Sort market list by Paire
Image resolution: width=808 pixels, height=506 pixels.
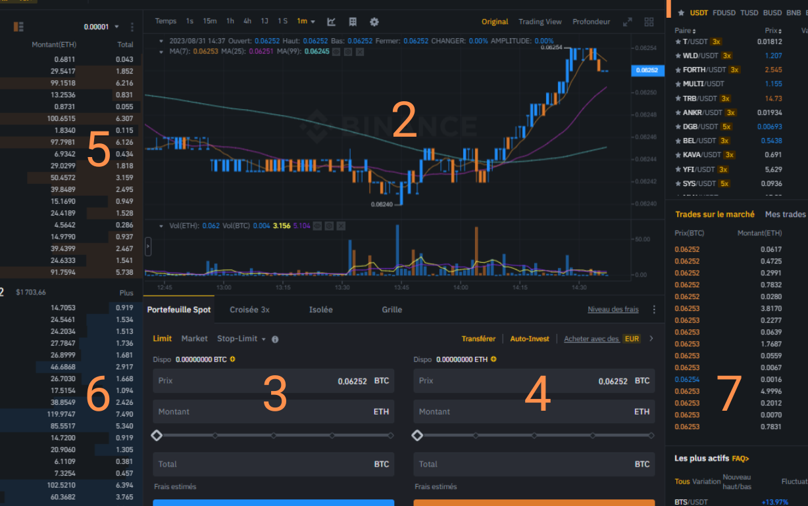coord(686,31)
